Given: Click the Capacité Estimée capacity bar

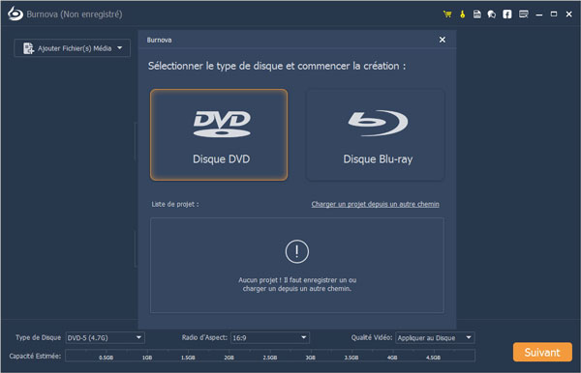Looking at the screenshot, I should click(x=270, y=356).
